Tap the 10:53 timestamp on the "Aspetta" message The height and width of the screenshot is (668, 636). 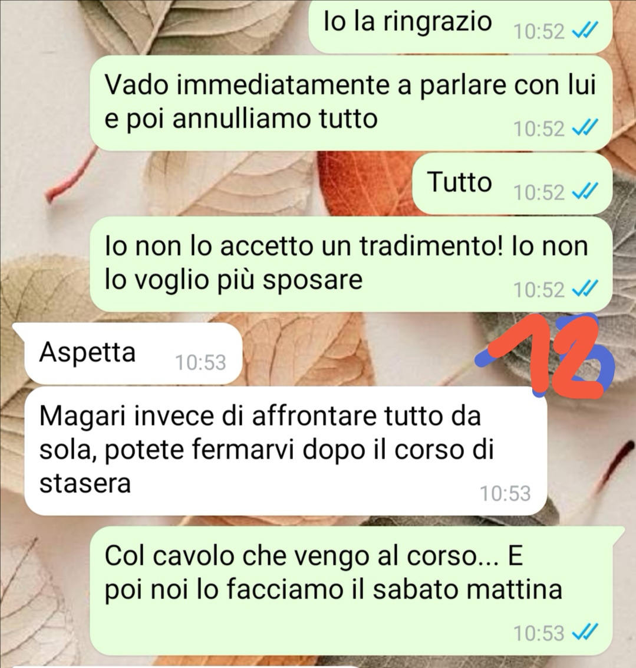[200, 362]
